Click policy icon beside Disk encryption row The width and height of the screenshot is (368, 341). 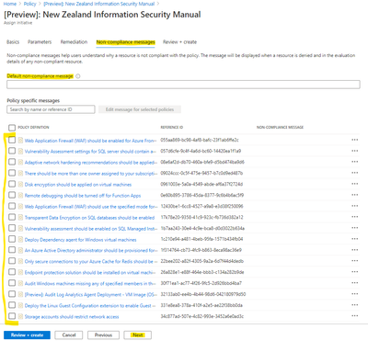click(20, 185)
